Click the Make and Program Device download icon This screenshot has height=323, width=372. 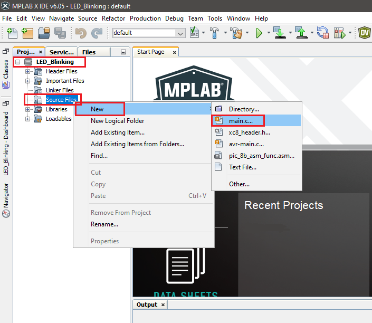280,33
